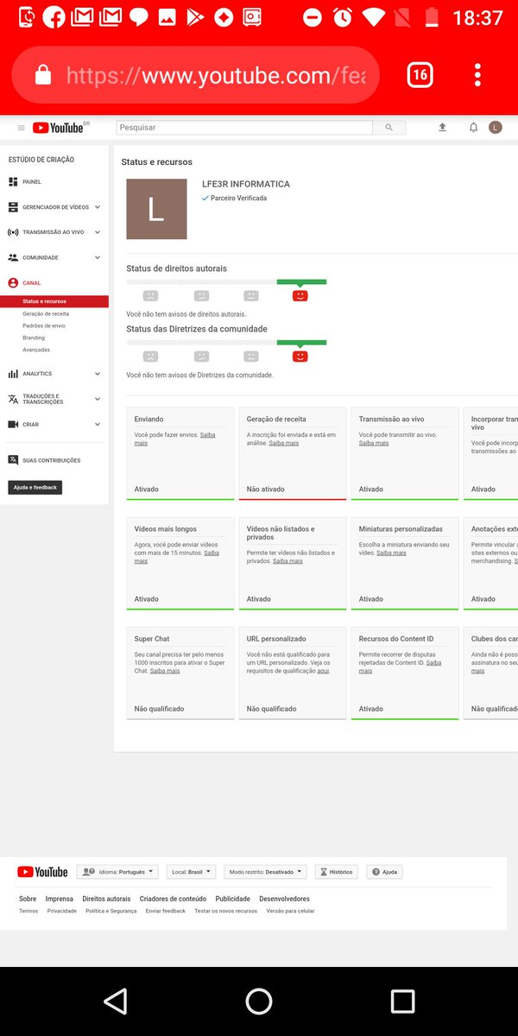Expand Transmissão ao vivo section
This screenshot has width=518, height=1036.
pyautogui.click(x=98, y=232)
